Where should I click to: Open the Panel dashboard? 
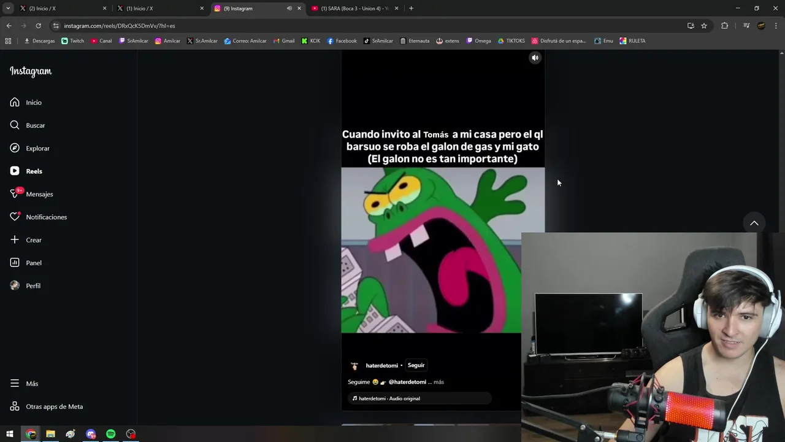click(26, 263)
